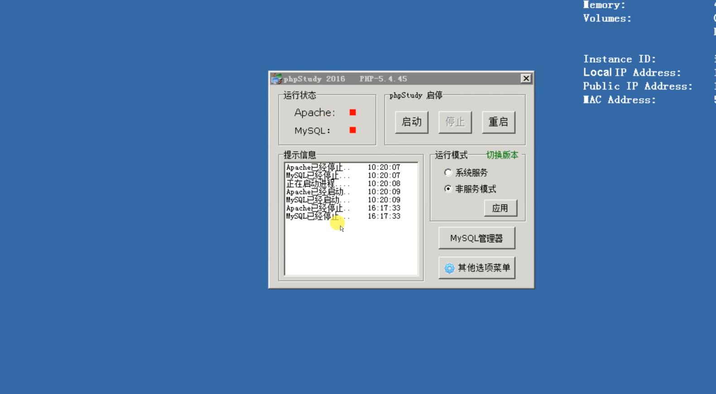Click the gear icon on 其他选项菜单 button
Screen dimensions: 716x394
[x=449, y=268]
